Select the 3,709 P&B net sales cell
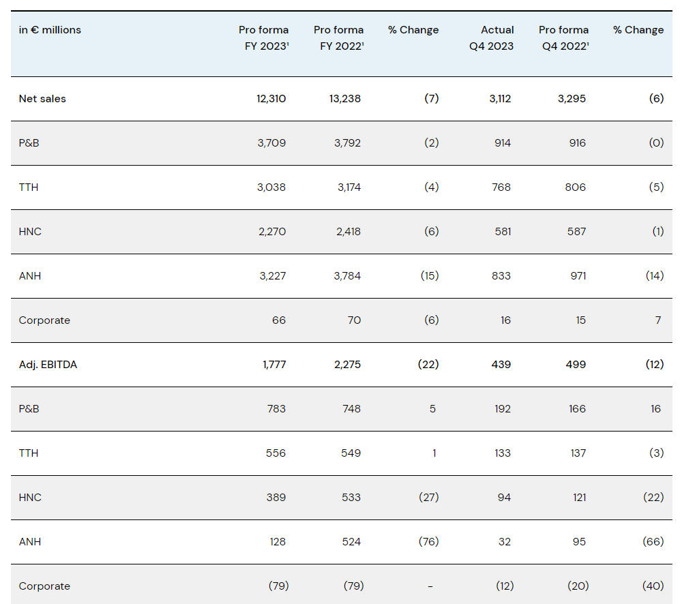This screenshot has height=604, width=682. tap(272, 143)
